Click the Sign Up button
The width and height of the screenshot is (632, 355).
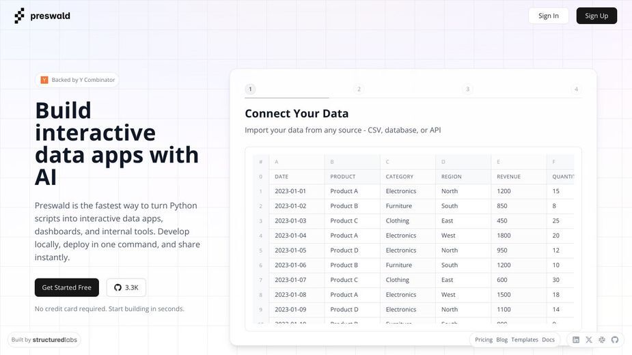click(x=596, y=16)
